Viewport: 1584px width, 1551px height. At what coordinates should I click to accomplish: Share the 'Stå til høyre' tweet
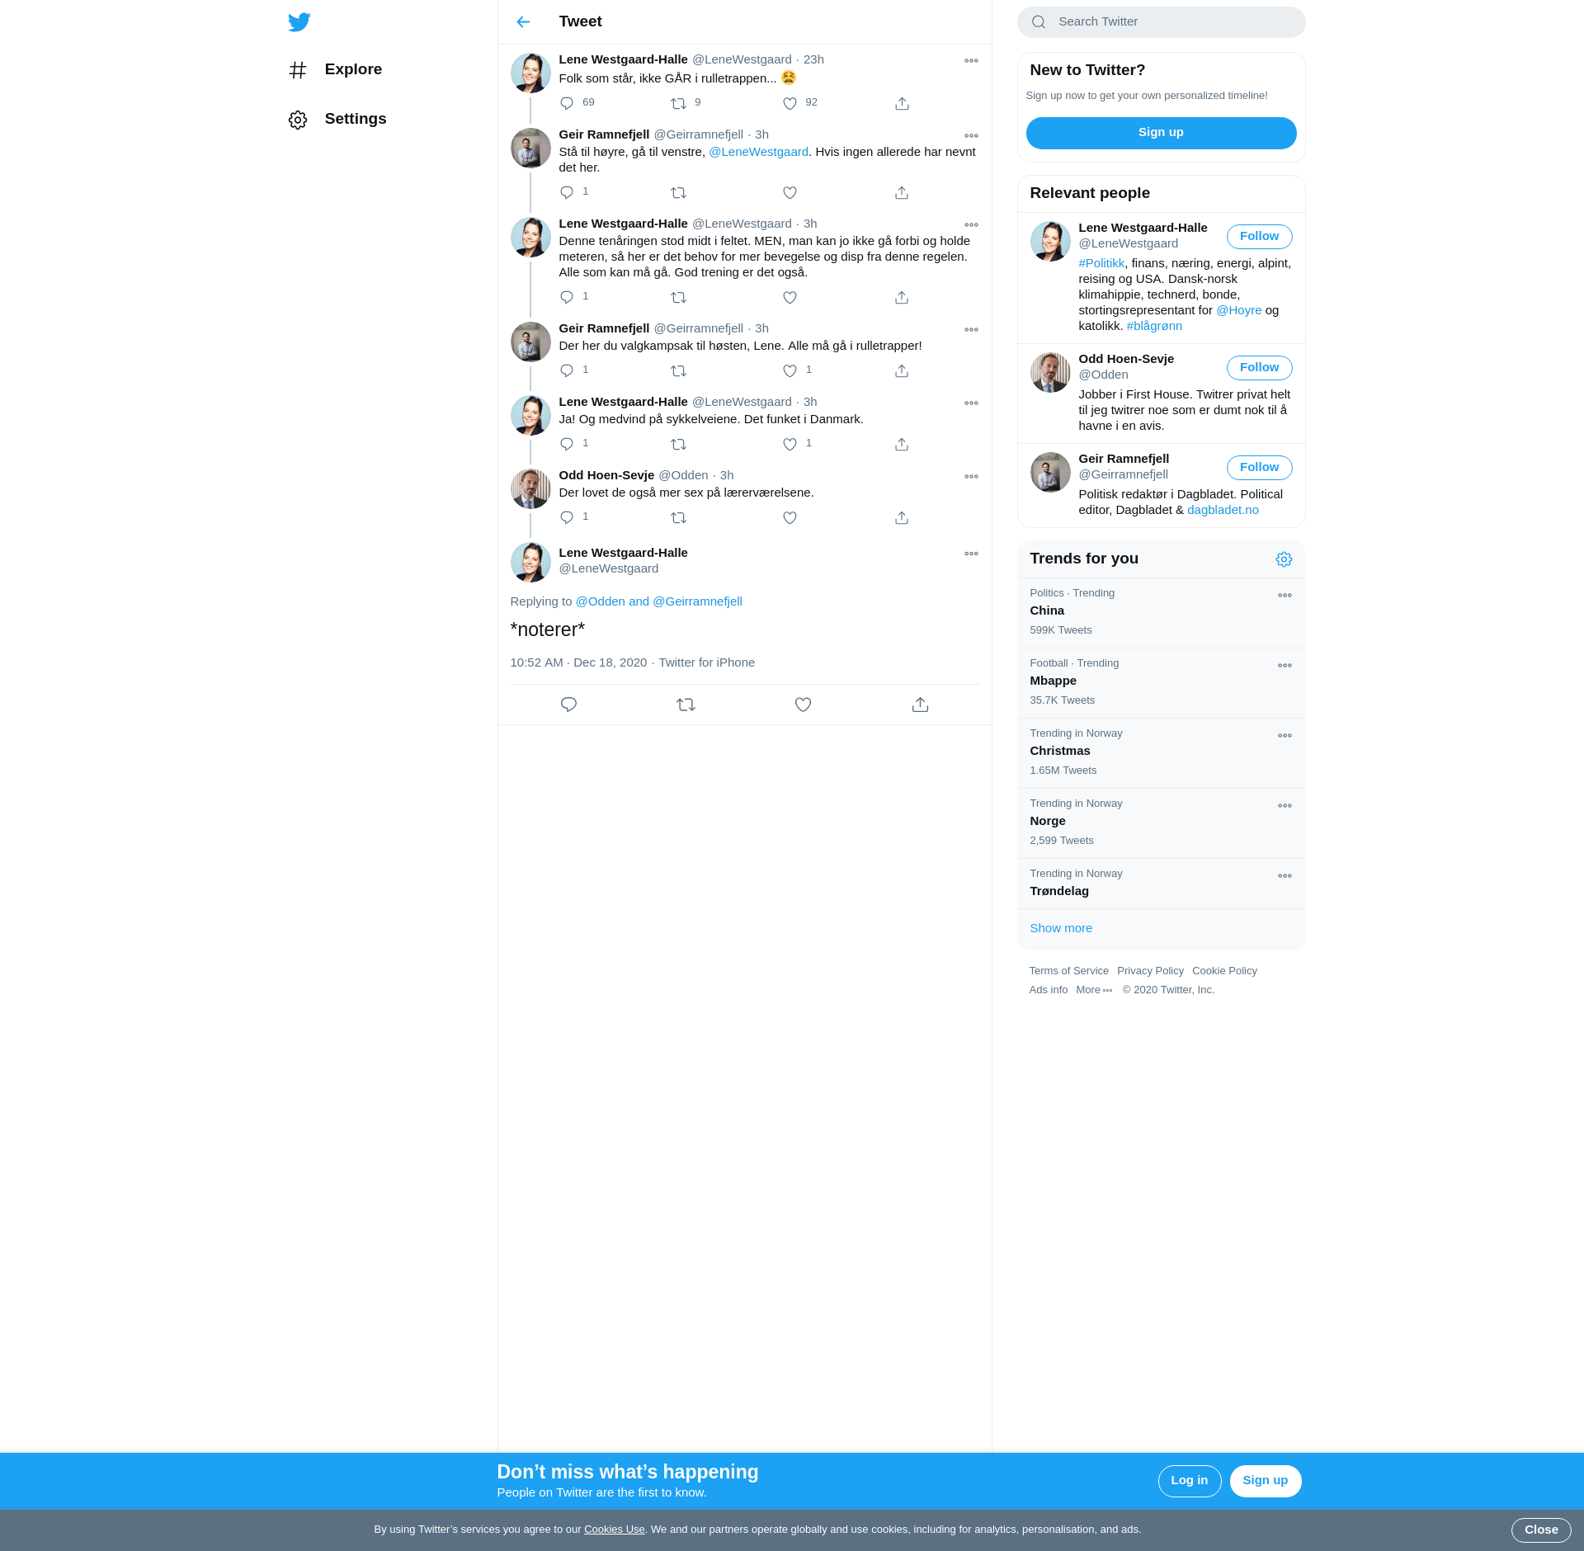(x=902, y=192)
